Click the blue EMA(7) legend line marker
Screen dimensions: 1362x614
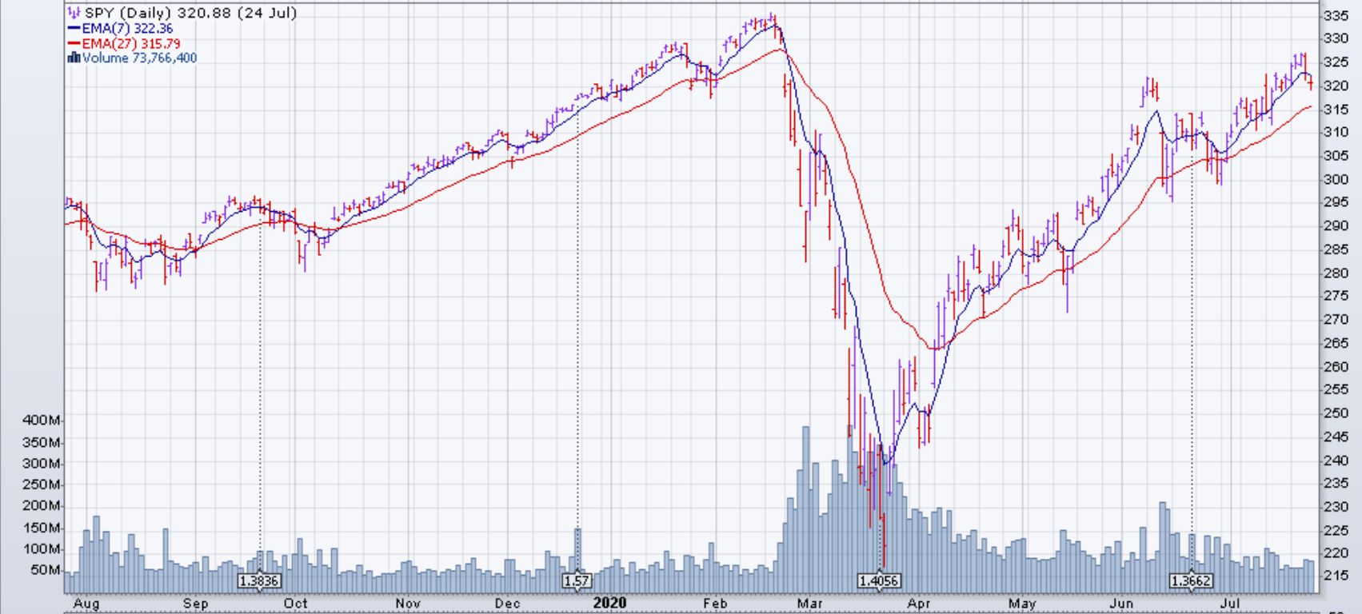point(74,28)
